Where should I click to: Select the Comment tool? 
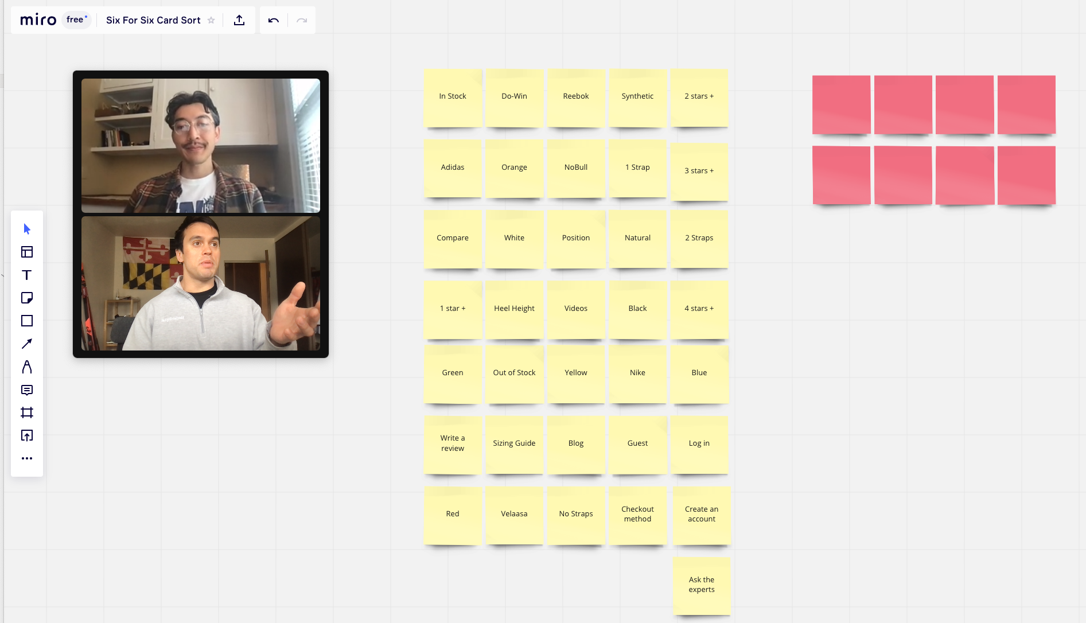coord(27,390)
